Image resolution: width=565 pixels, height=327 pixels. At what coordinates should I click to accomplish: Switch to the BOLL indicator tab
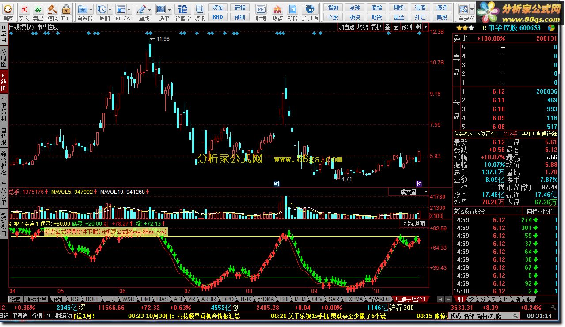pyautogui.click(x=93, y=299)
